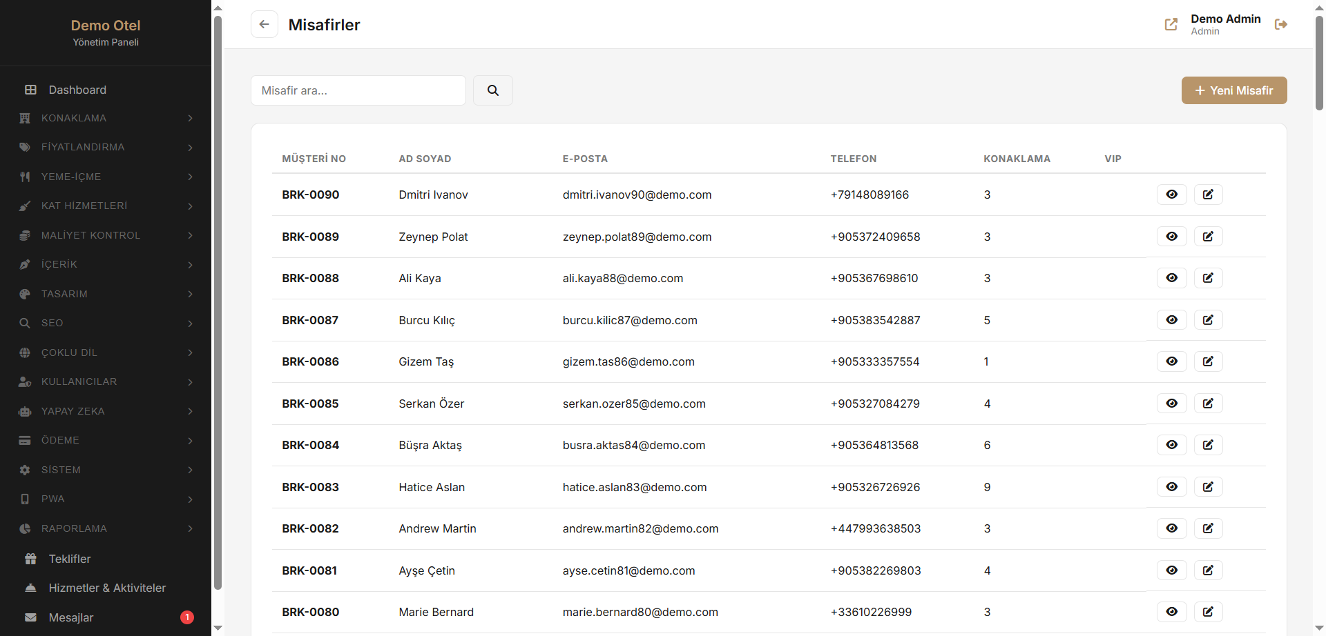View details of Zeynep Polat
Viewport: 1326px width, 636px height.
point(1171,237)
